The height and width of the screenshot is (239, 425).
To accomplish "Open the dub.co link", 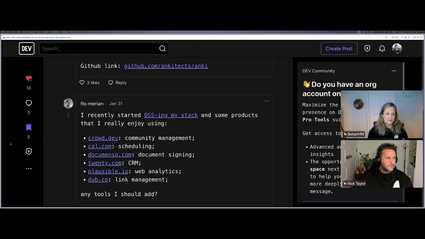I will pos(98,180).
